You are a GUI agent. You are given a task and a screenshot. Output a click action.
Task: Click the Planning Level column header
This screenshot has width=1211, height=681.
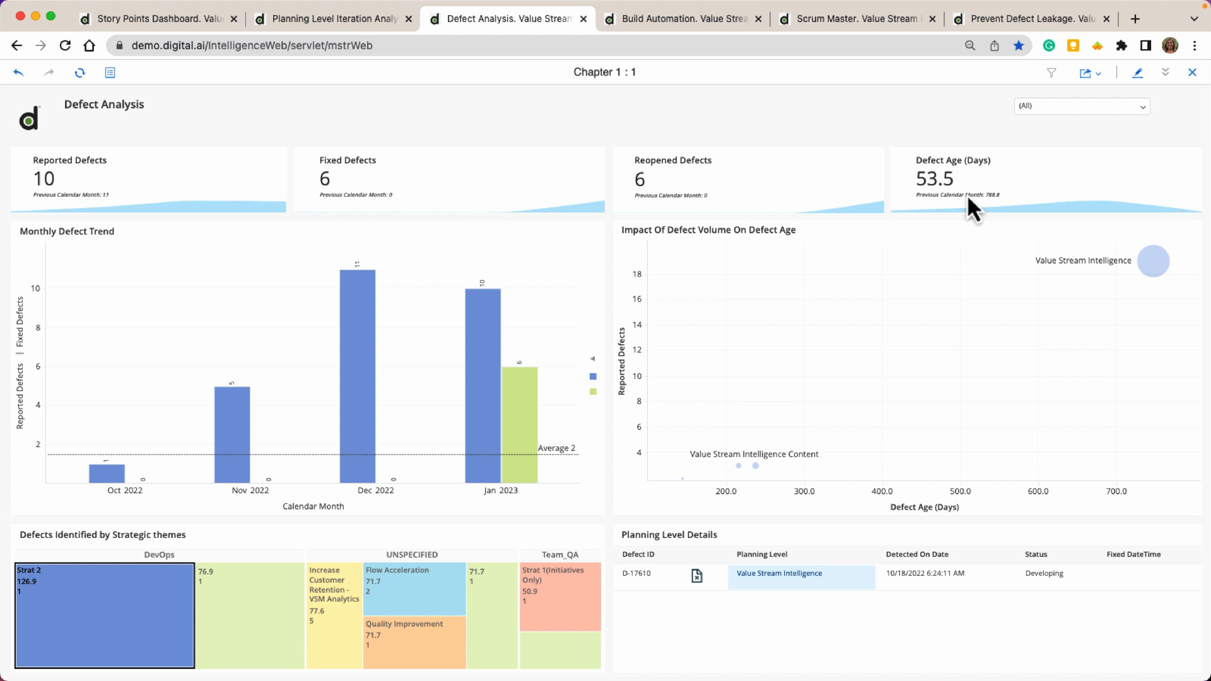(x=761, y=554)
